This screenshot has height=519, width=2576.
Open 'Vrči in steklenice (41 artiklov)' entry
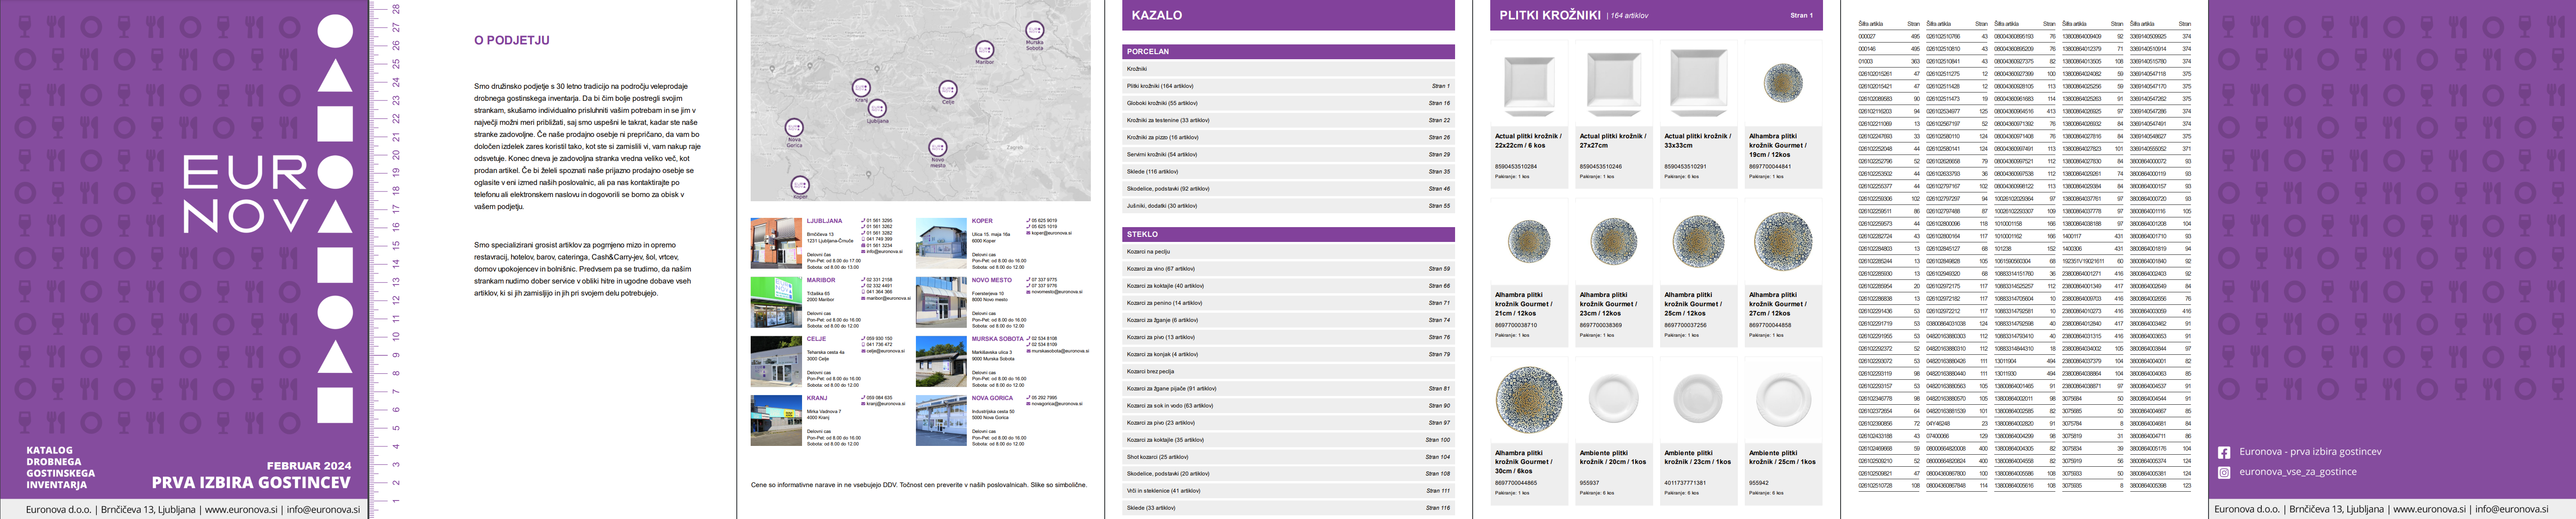(x=1288, y=491)
